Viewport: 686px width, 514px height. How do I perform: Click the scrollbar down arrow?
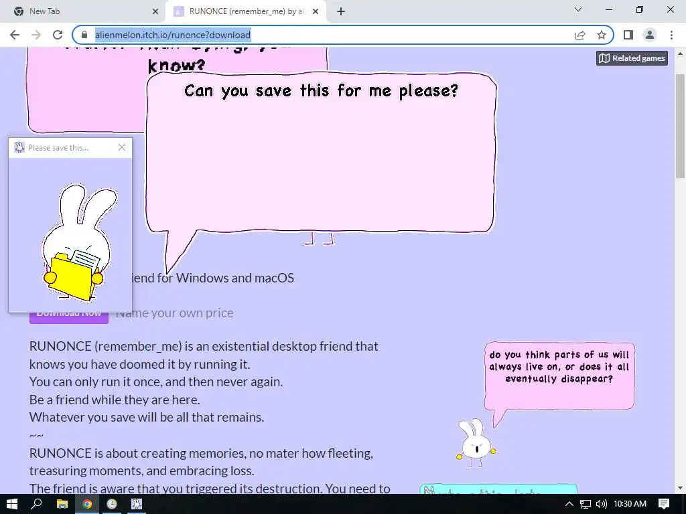click(680, 488)
